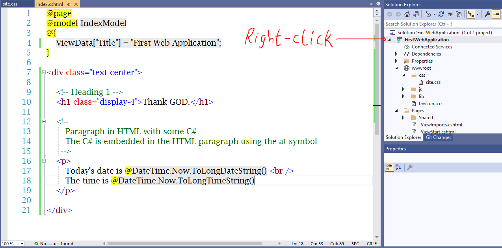
Task: Click the Ln: 18 status entry
Action: (297, 244)
